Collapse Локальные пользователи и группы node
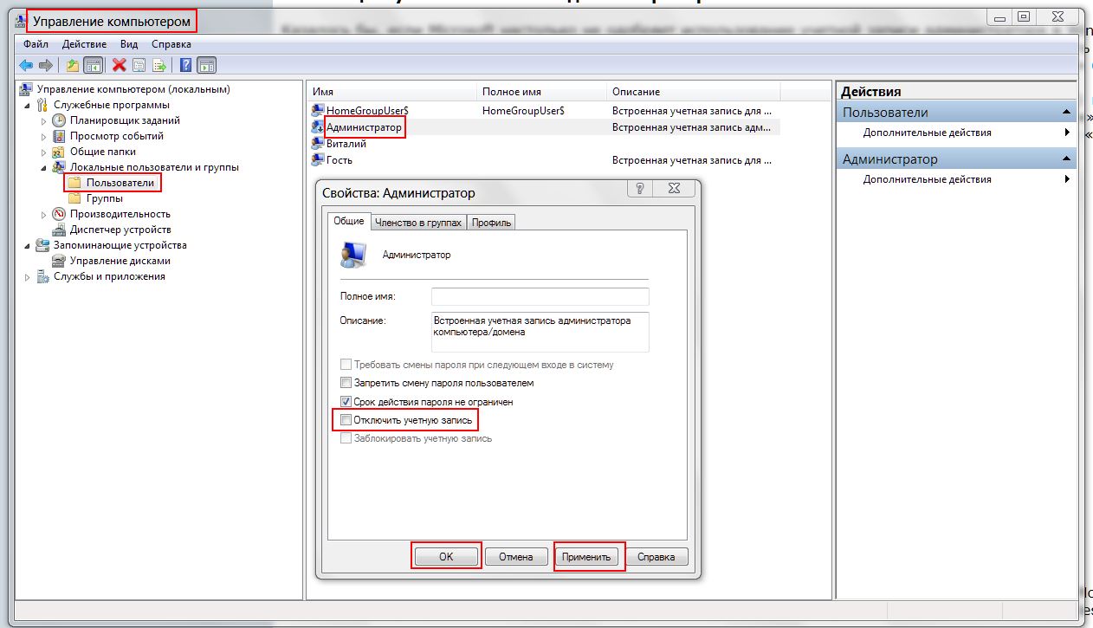This screenshot has width=1093, height=628. click(x=44, y=167)
